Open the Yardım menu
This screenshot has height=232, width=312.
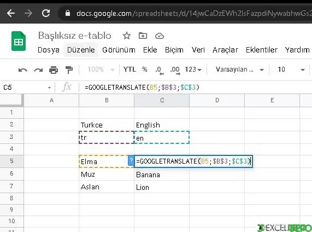[297, 50]
